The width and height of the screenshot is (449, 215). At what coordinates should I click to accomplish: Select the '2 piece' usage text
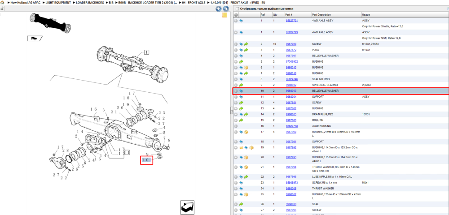pyautogui.click(x=366, y=85)
